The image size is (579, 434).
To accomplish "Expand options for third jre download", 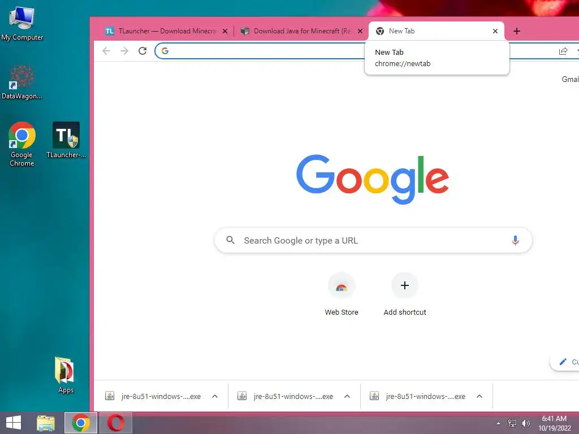I will point(479,396).
